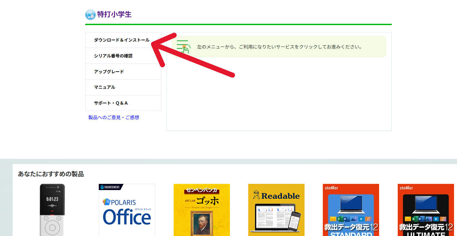Image resolution: width=457 pixels, height=236 pixels.
Task: Select シリアル番号の確認 from left menu
Action: (x=113, y=56)
